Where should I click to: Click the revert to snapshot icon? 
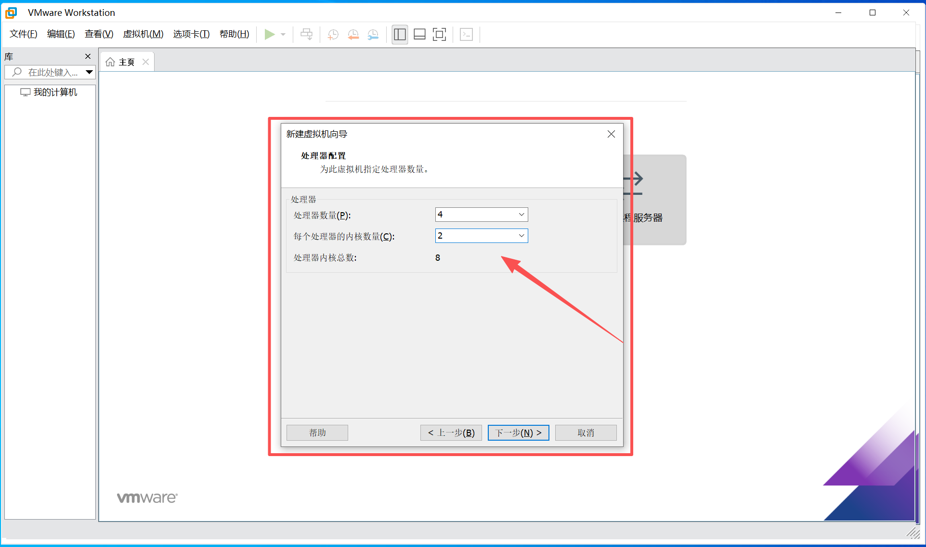(353, 34)
